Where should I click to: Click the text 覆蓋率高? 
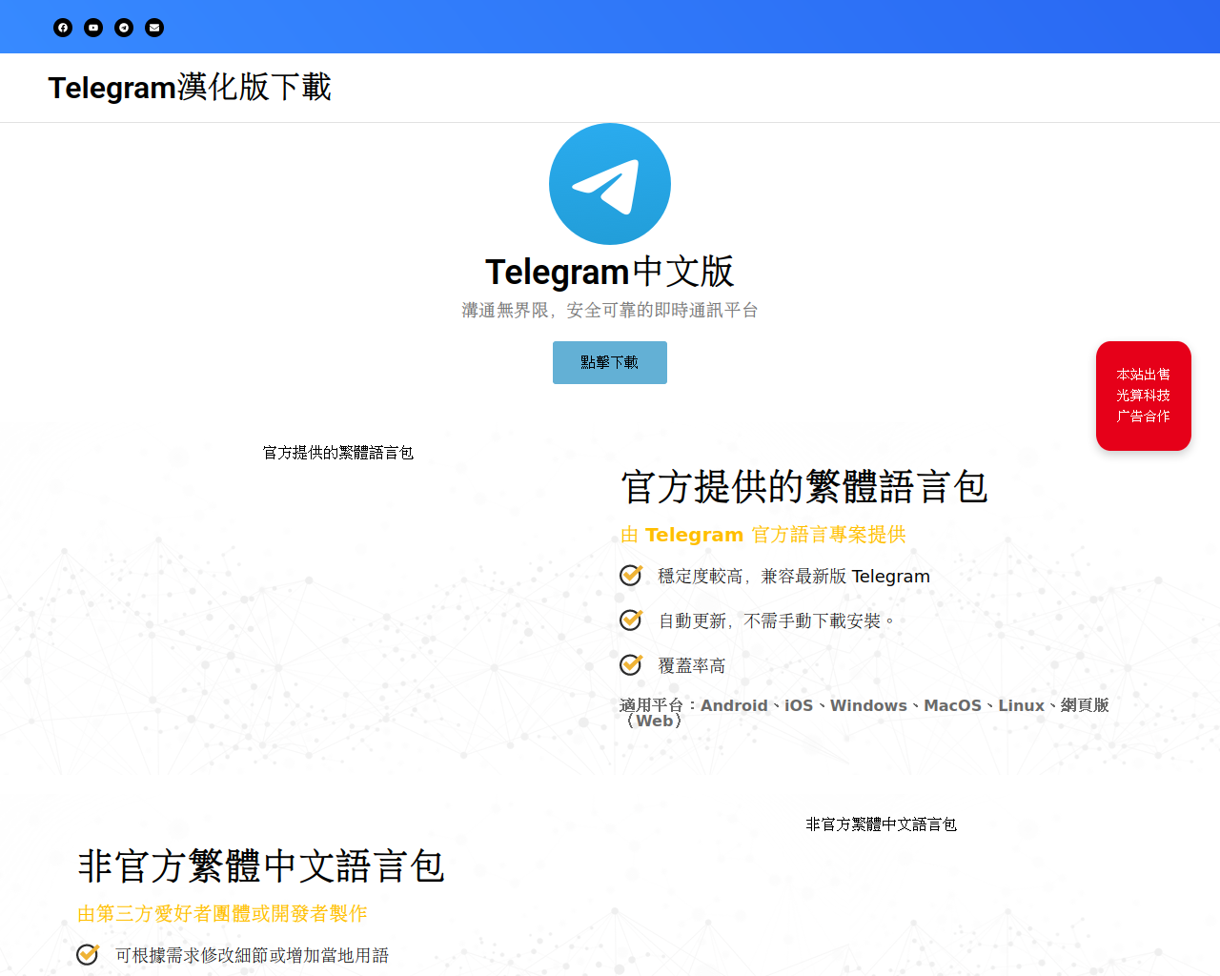pyautogui.click(x=692, y=666)
